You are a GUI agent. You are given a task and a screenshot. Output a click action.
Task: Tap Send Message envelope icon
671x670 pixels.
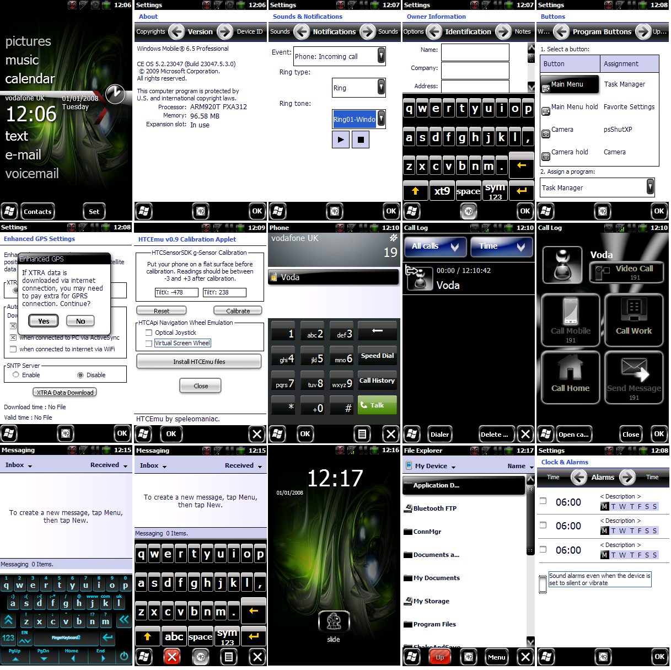634,374
